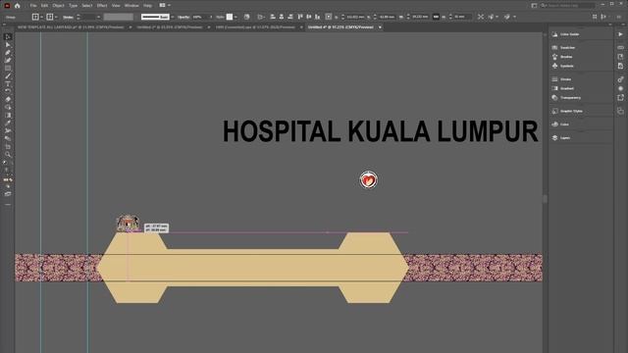The width and height of the screenshot is (628, 353).
Task: Open the Effect menu
Action: tap(102, 6)
